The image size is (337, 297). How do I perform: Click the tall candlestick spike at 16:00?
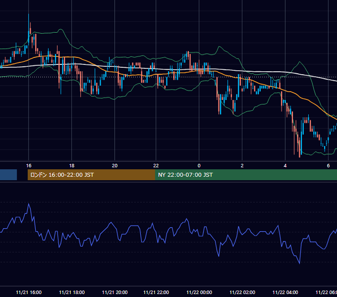[29, 29]
